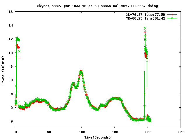Click the secondary peak near 87 seconds
This screenshot has height=140, width=187.
[x=73, y=83]
